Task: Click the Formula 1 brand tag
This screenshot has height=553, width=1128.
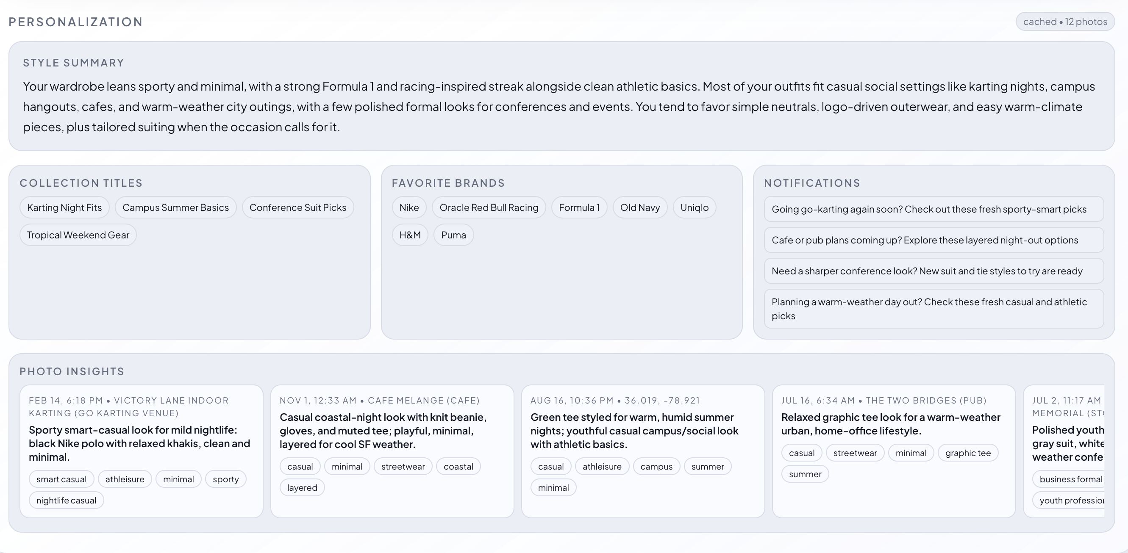Action: click(x=578, y=207)
